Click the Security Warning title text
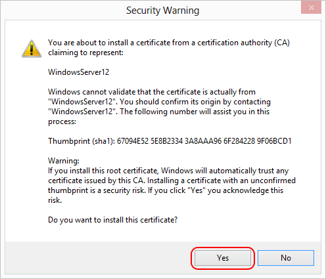Image resolution: width=326 pixels, height=279 pixels. (x=162, y=11)
